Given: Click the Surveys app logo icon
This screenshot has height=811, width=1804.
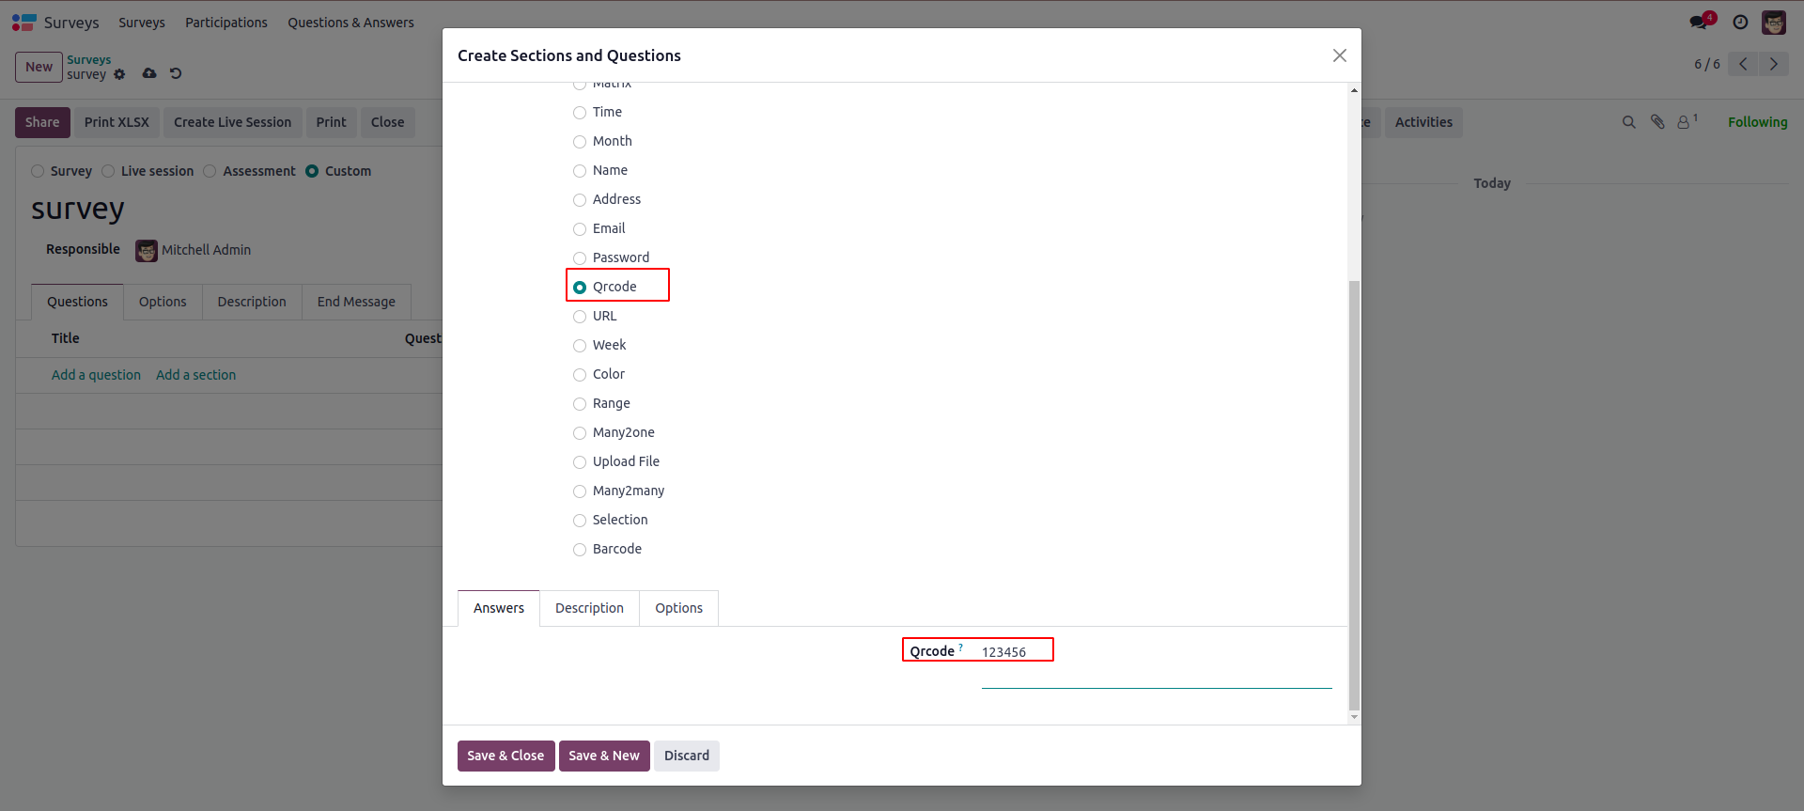Looking at the screenshot, I should (x=23, y=23).
